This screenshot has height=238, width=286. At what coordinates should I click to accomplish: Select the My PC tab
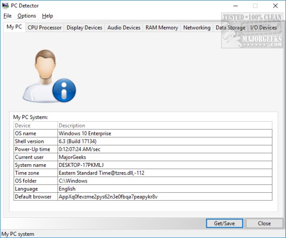click(14, 27)
